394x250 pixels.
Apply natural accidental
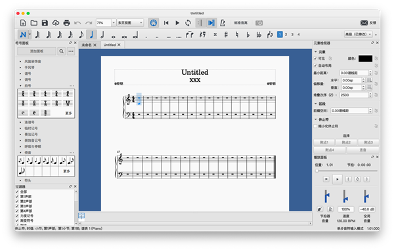[x=237, y=34]
